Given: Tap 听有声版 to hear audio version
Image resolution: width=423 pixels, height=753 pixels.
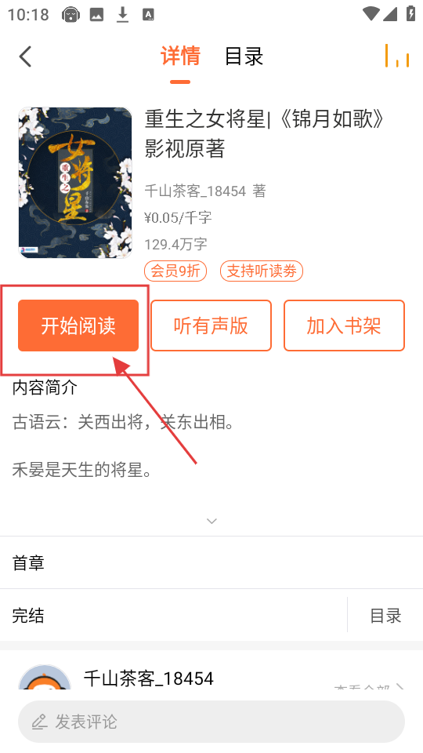Looking at the screenshot, I should tap(211, 326).
